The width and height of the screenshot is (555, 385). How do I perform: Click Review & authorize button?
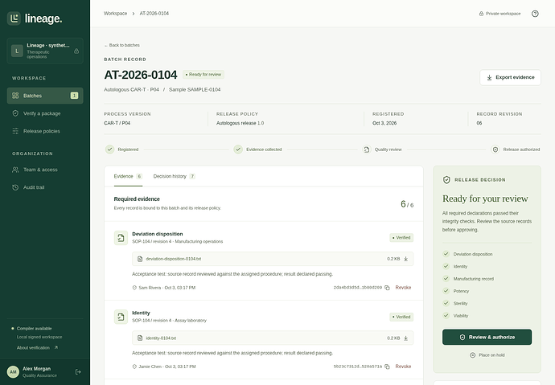coord(487,337)
